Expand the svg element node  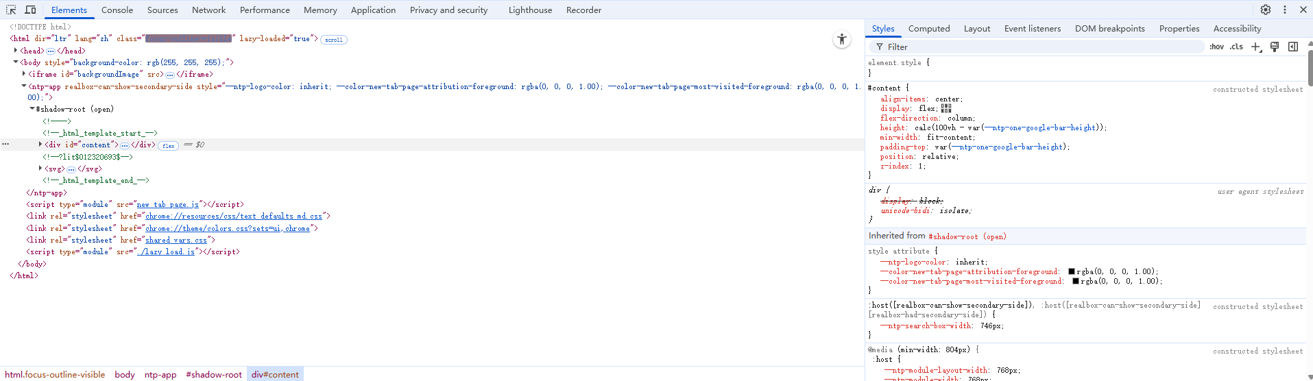[40, 169]
